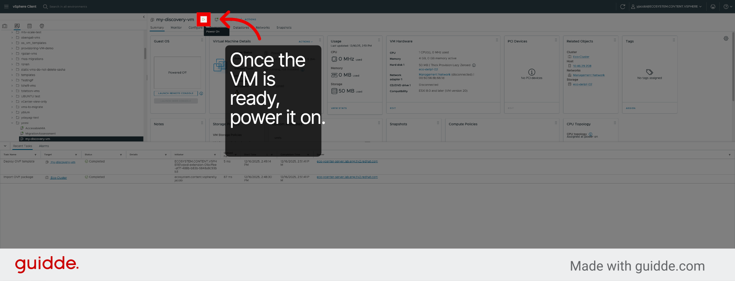The width and height of the screenshot is (735, 281).
Task: Switch to Storage inventory view
Action: [x=29, y=26]
